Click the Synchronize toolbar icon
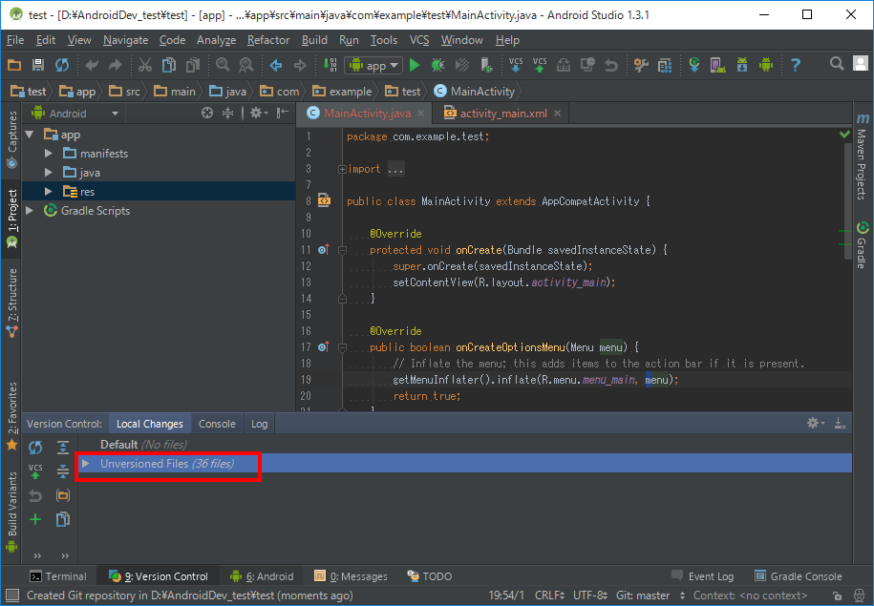This screenshot has height=606, width=874. 62,65
